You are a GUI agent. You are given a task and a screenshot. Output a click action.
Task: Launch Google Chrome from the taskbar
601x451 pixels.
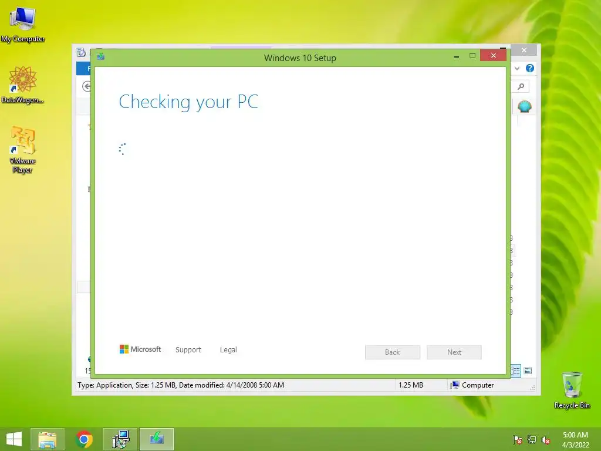pyautogui.click(x=84, y=439)
